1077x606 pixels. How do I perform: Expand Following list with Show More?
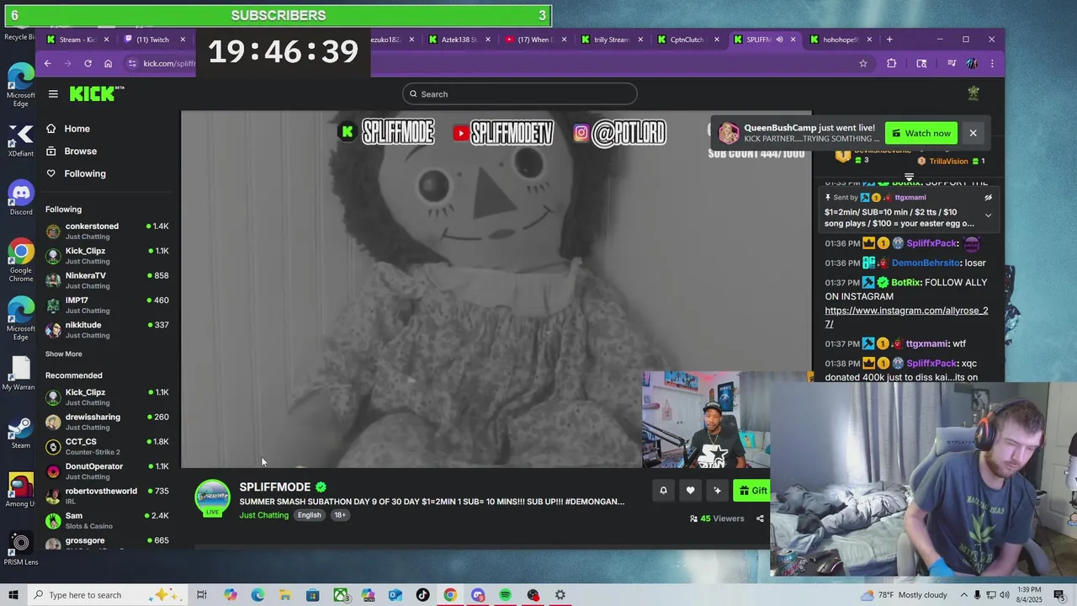64,354
